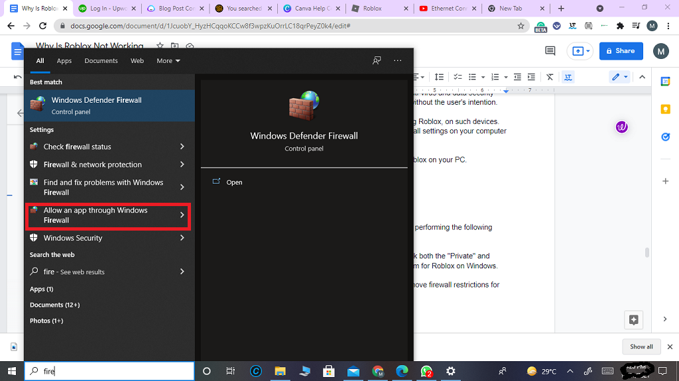Open Windows Defender Firewall best match

109,105
